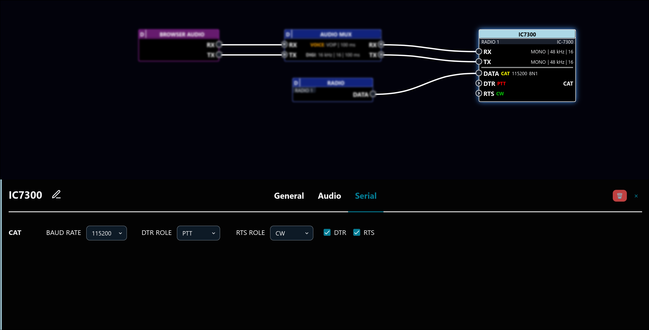Select the Audio Mux node header
This screenshot has height=330, width=649.
click(333, 34)
